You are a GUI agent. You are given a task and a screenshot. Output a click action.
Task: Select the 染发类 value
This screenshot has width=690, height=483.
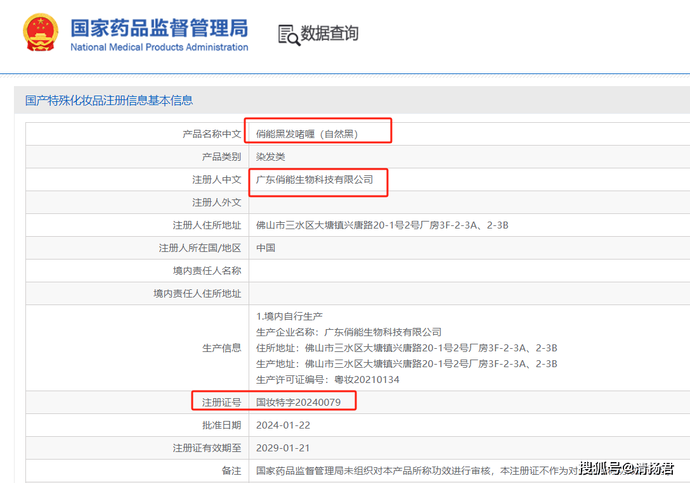tap(271, 157)
